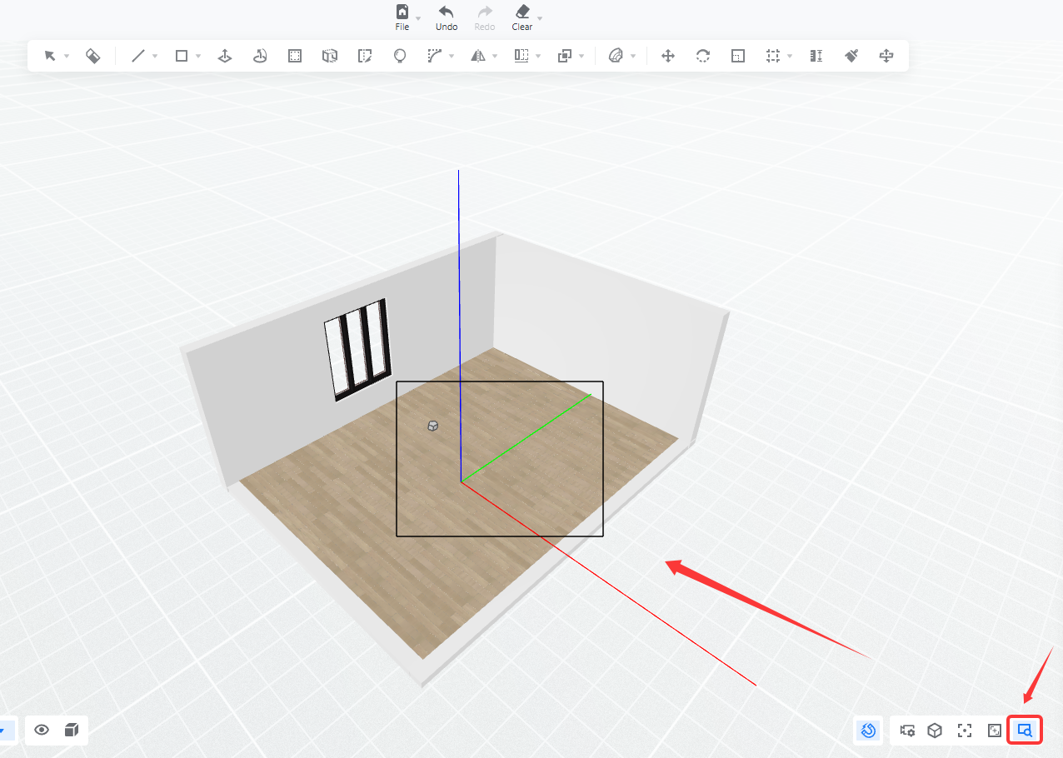Undo the last action
Viewport: 1063px width, 758px height.
click(447, 17)
